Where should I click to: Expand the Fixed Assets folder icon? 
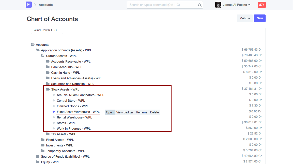tap(43, 140)
